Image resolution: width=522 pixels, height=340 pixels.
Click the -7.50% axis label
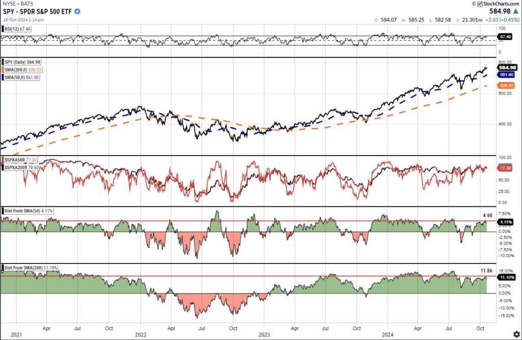pyautogui.click(x=505, y=250)
